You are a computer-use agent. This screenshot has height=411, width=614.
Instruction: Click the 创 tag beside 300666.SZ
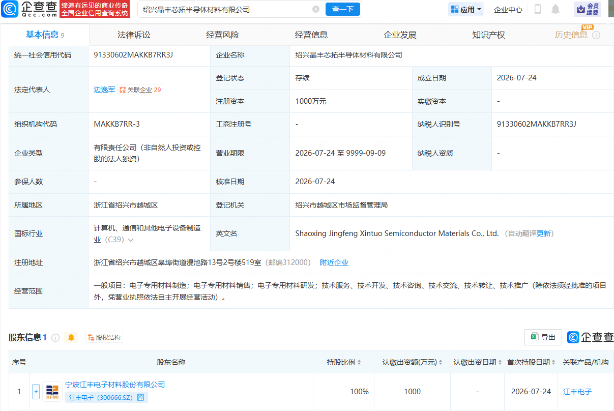pos(141,398)
